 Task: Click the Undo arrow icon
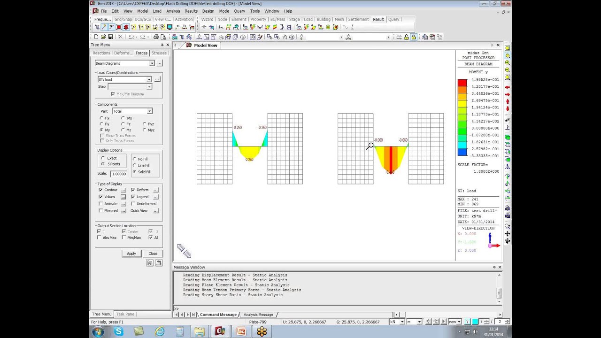click(131, 37)
